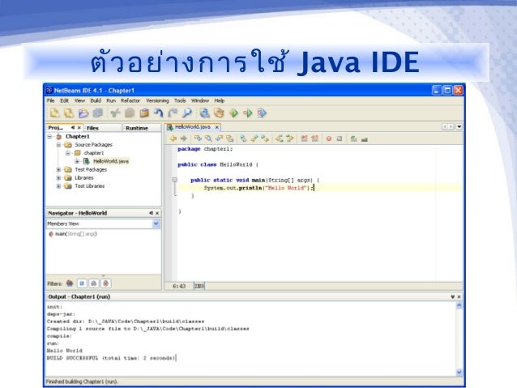This screenshot has width=517, height=388.
Task: Click the red Start Macro Recording icon
Action: pos(329,139)
